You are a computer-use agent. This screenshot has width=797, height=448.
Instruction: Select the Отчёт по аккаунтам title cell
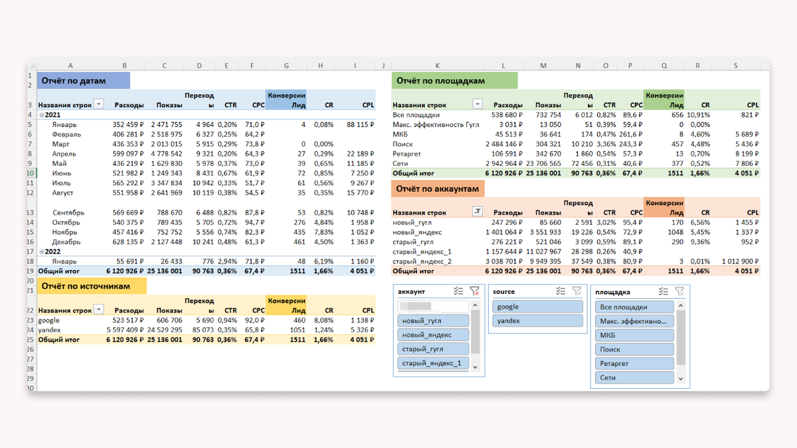coord(438,188)
